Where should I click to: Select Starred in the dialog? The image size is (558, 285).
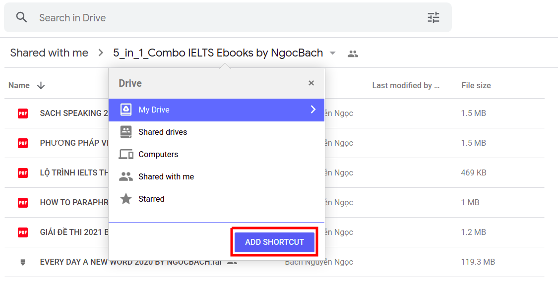[x=216, y=199]
